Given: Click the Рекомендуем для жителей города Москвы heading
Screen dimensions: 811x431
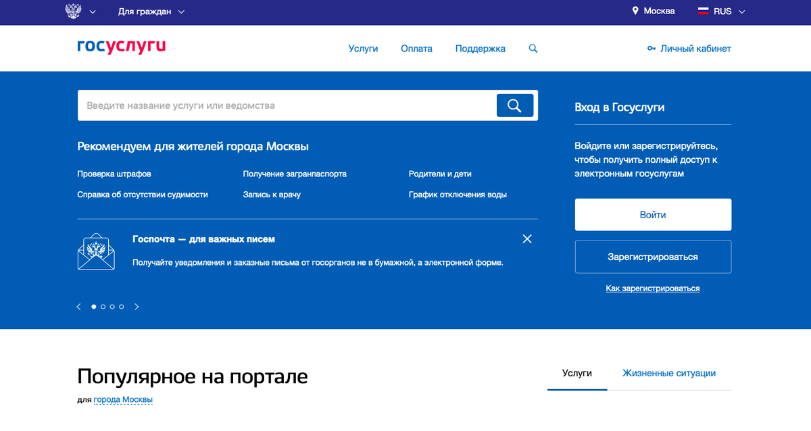Looking at the screenshot, I should pos(193,147).
